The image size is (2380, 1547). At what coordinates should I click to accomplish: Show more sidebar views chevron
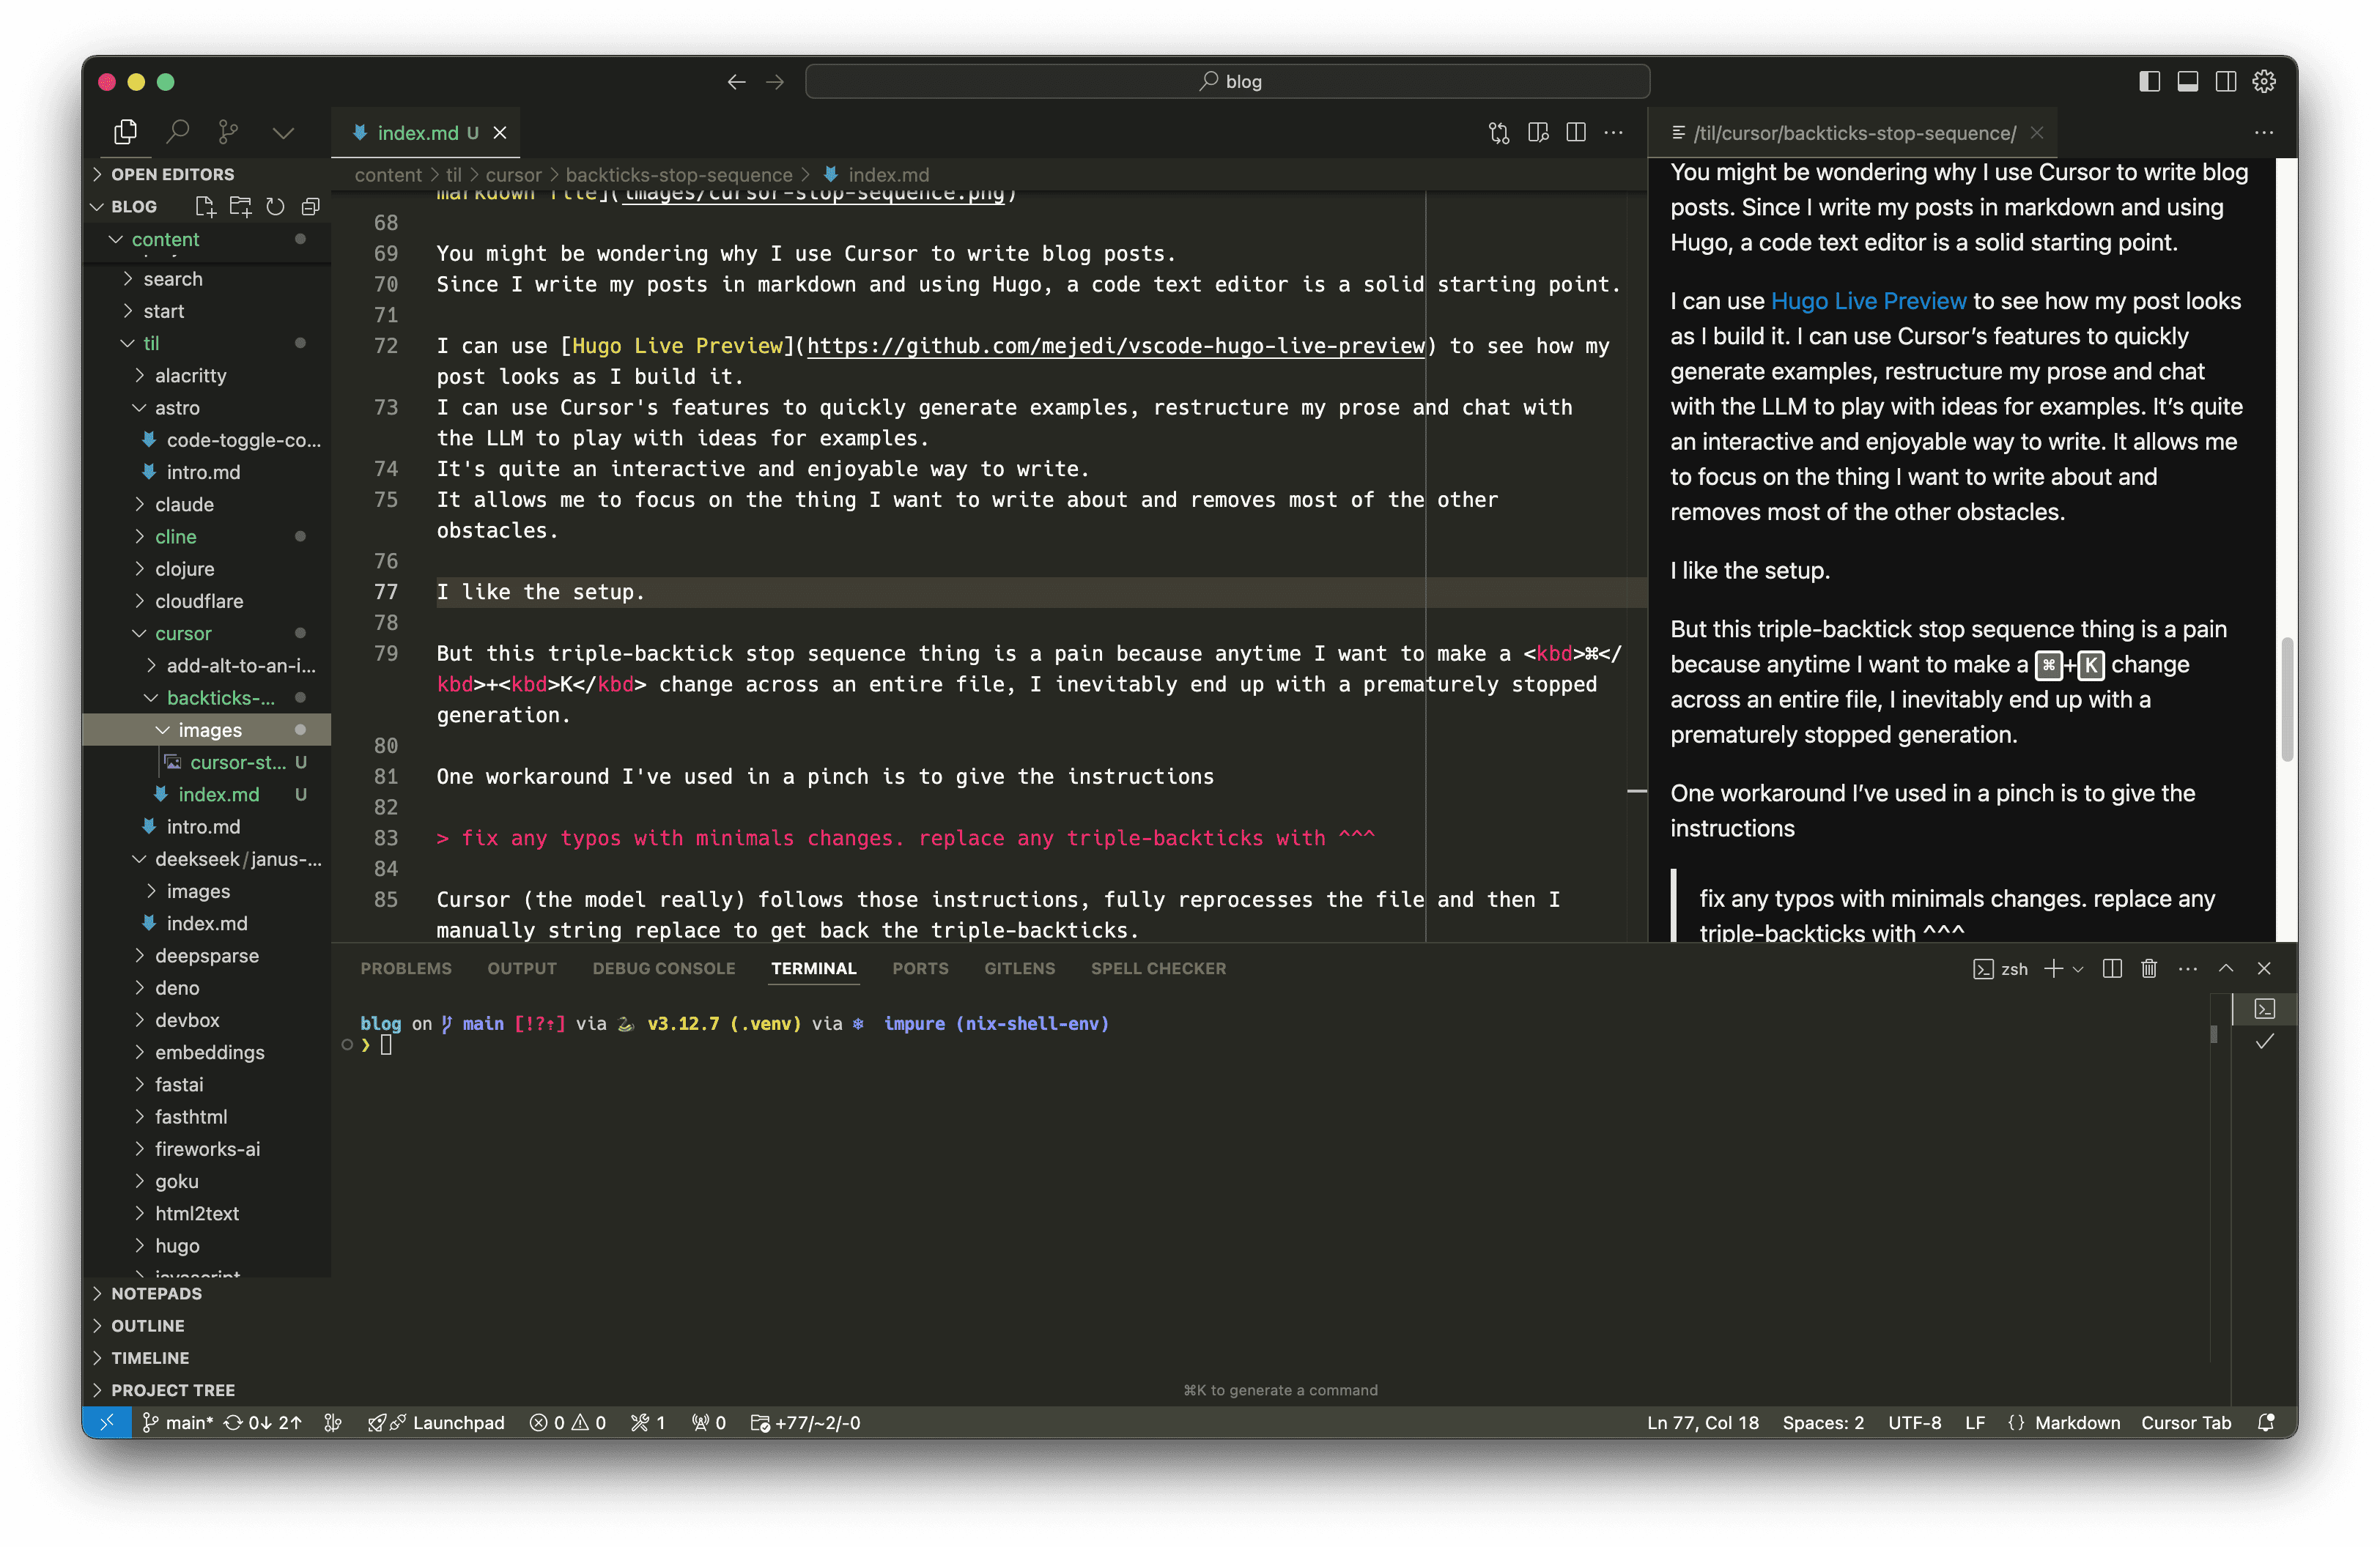tap(283, 132)
